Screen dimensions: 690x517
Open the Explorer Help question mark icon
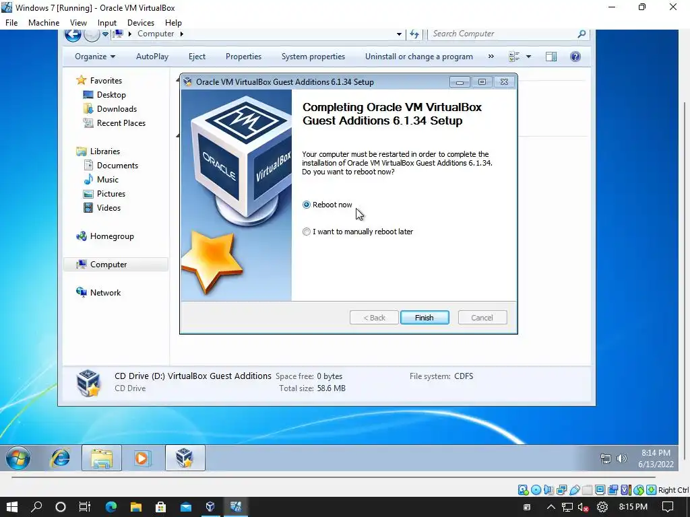click(575, 57)
